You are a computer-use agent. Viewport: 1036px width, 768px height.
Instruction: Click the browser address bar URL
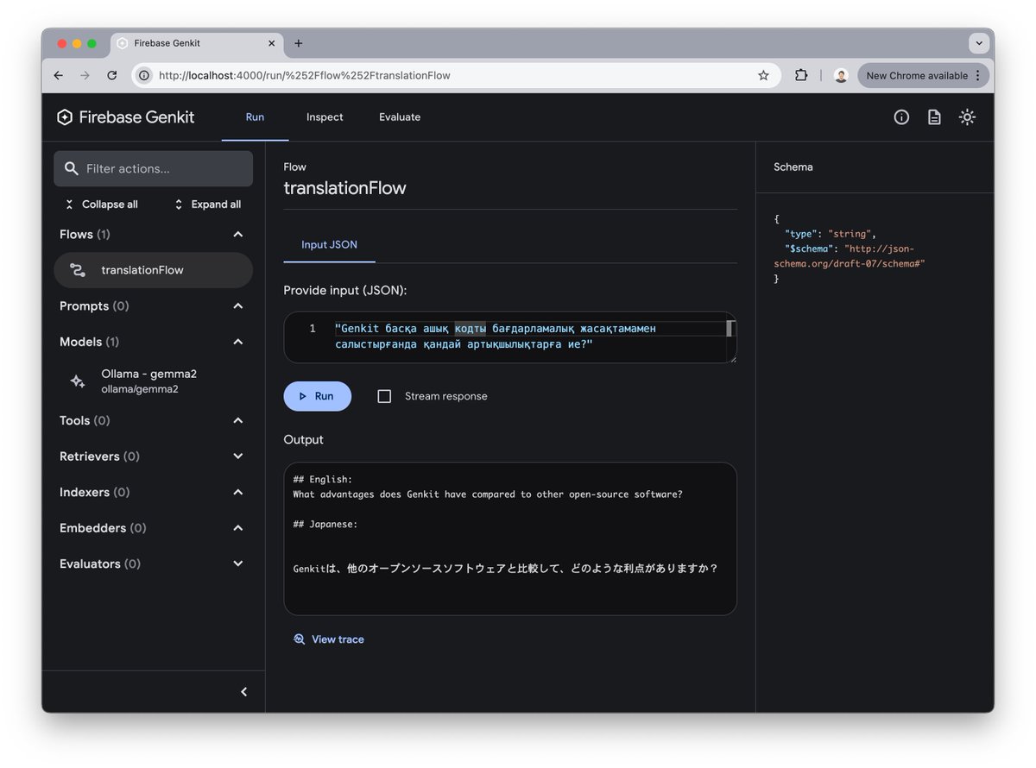[305, 76]
